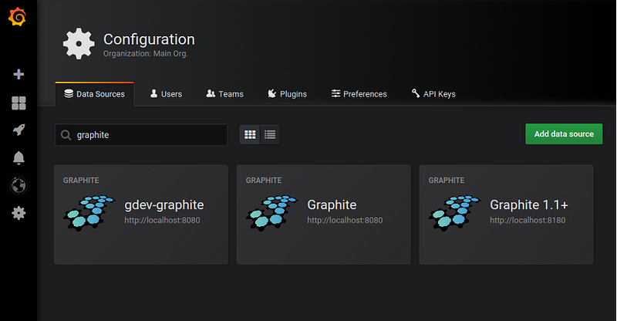Open the Create plus menu in sidebar
Viewport: 617px width, 321px height.
coord(19,75)
